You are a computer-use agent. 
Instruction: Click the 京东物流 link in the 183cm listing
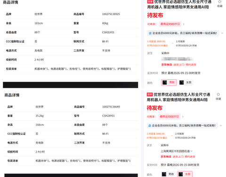point(167,65)
